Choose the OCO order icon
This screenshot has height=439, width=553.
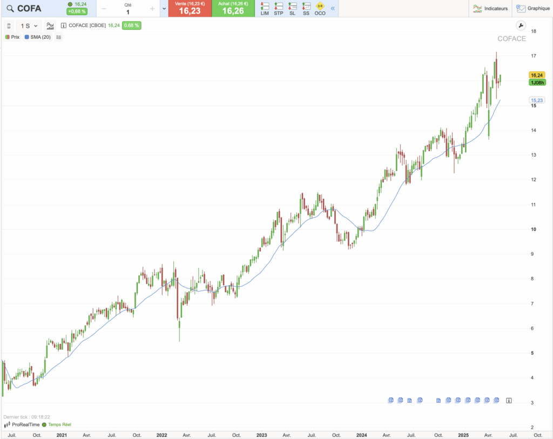point(320,9)
